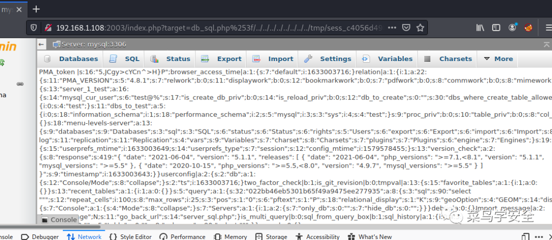Collapse navigation panel with left arrow

point(41,44)
